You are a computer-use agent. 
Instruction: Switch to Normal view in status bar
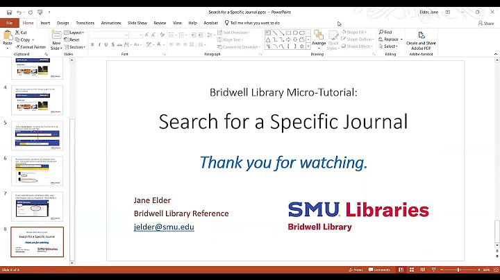pos(401,270)
